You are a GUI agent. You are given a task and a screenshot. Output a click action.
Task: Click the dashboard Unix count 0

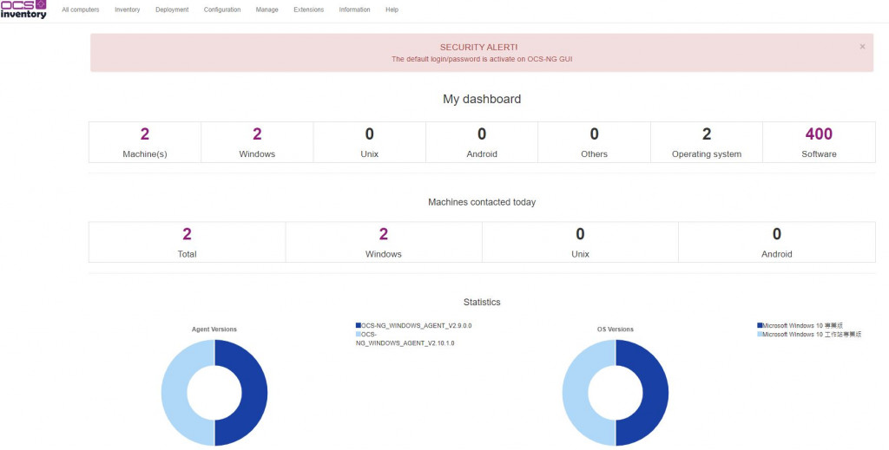(369, 134)
